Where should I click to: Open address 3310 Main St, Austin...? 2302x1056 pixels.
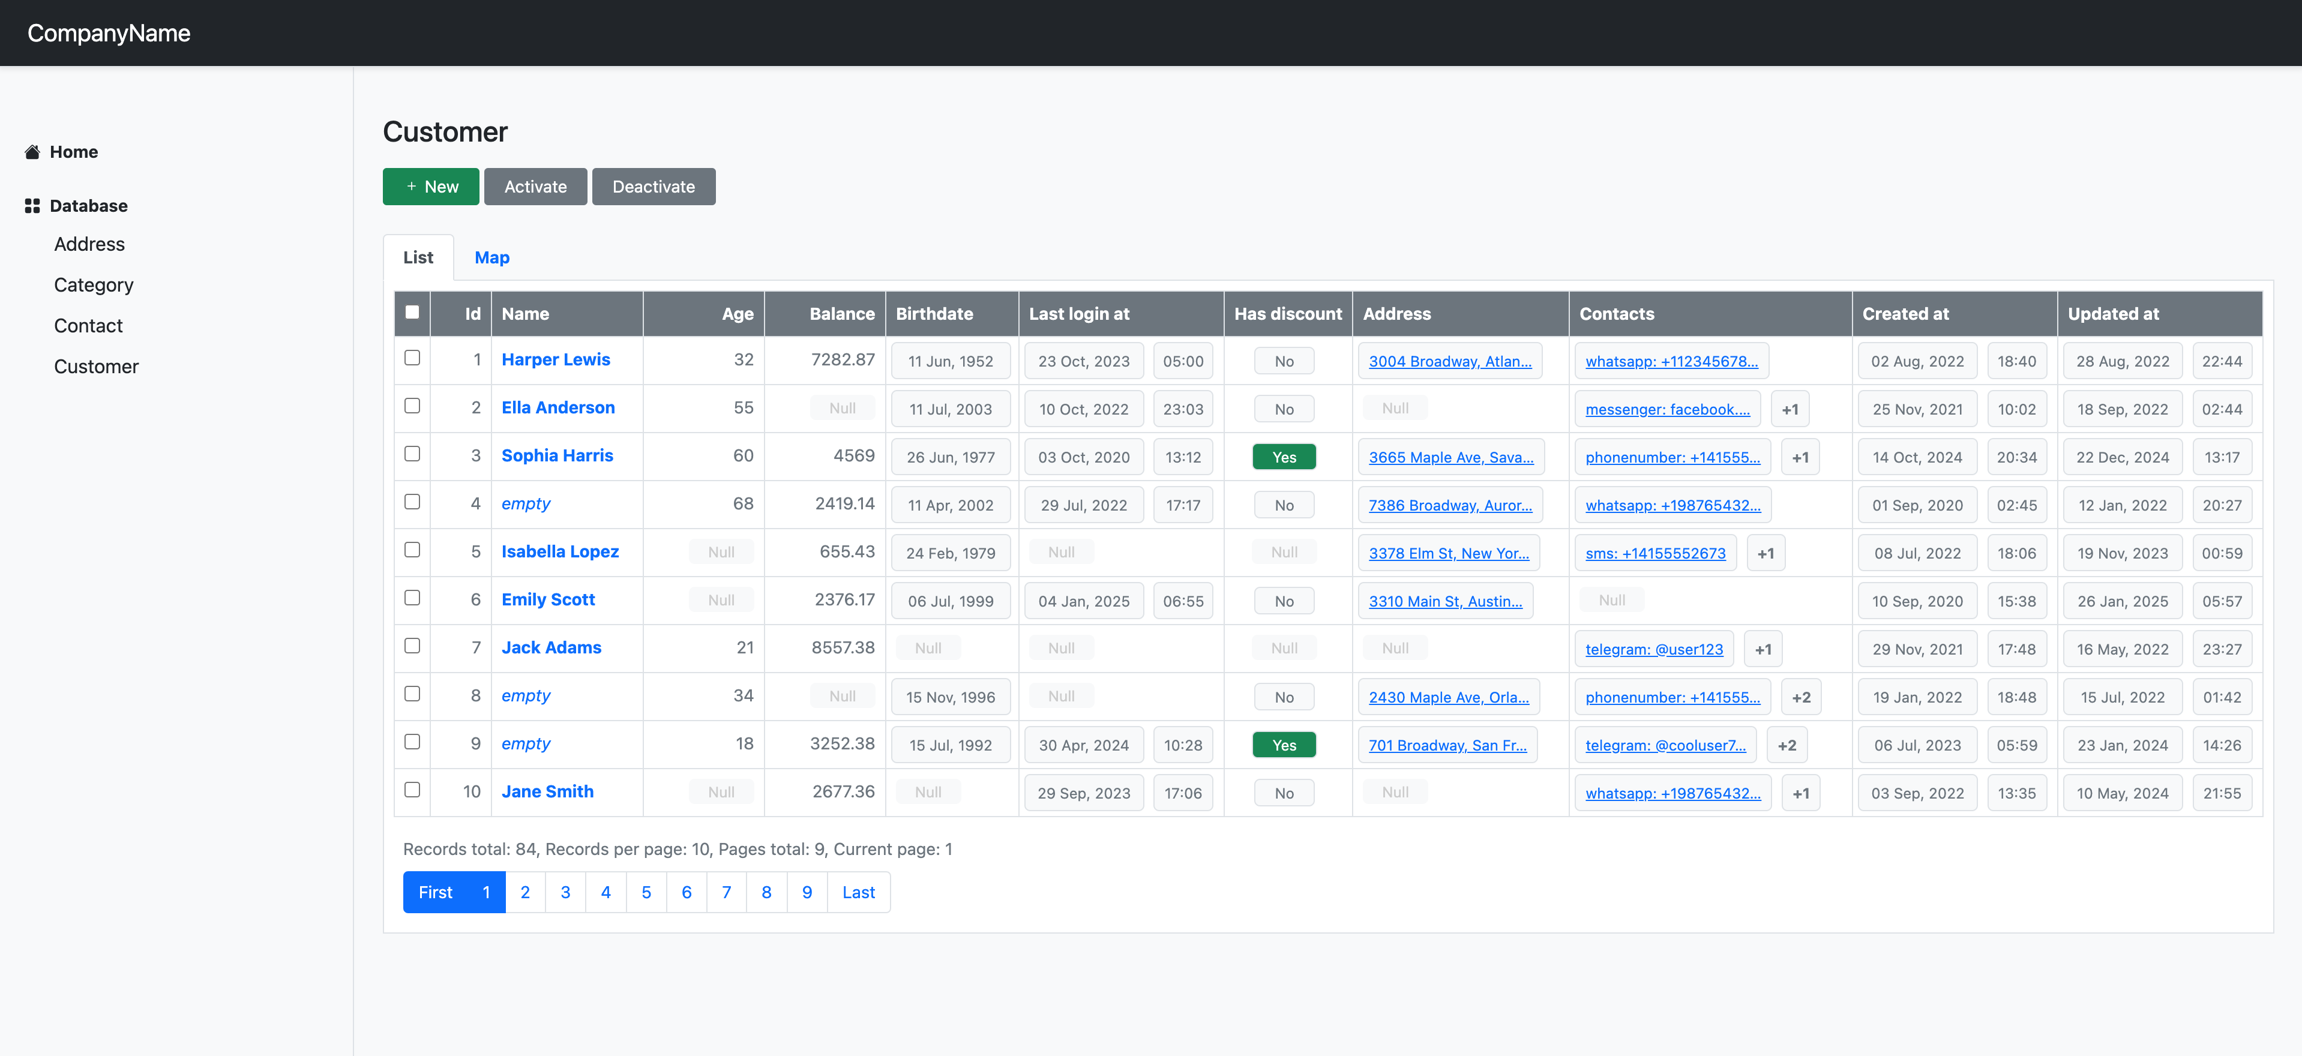tap(1445, 601)
